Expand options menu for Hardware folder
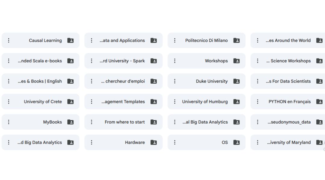The image size is (325, 180). coord(92,142)
